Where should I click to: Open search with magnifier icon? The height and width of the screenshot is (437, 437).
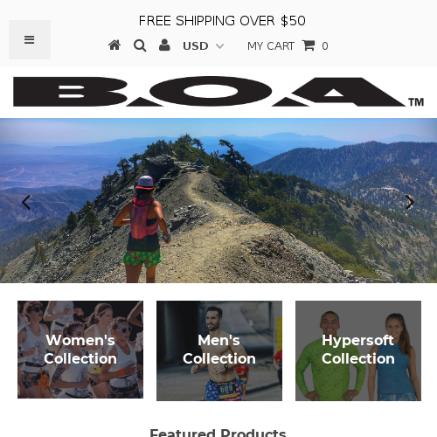click(140, 45)
